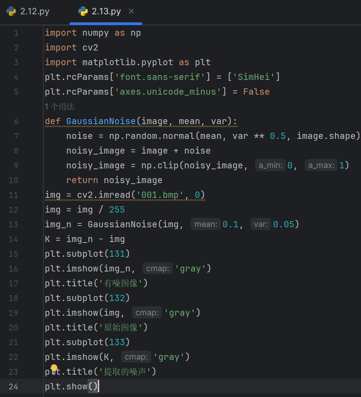Click plt.subplot(133)
This screenshot has height=397, width=361.
pos(88,343)
